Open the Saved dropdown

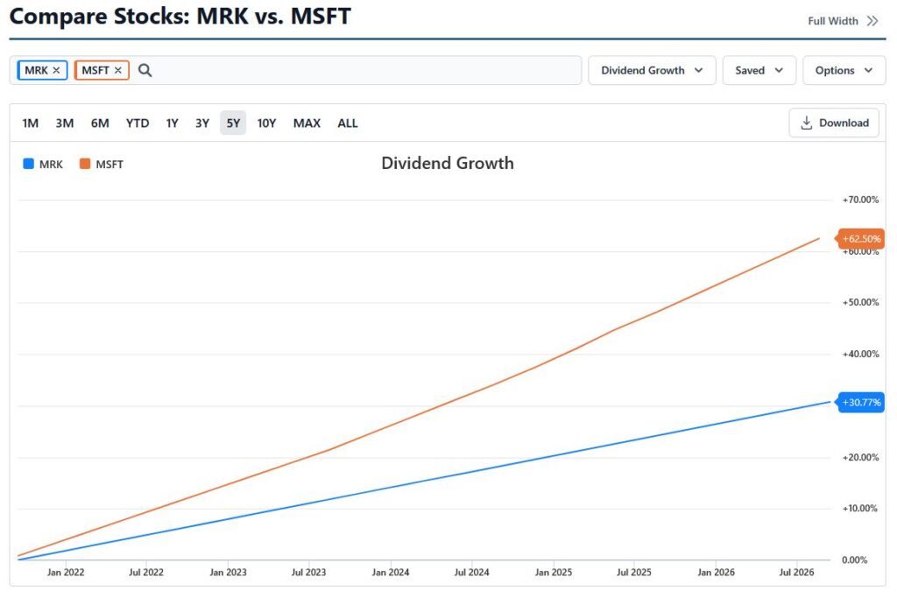click(x=759, y=70)
